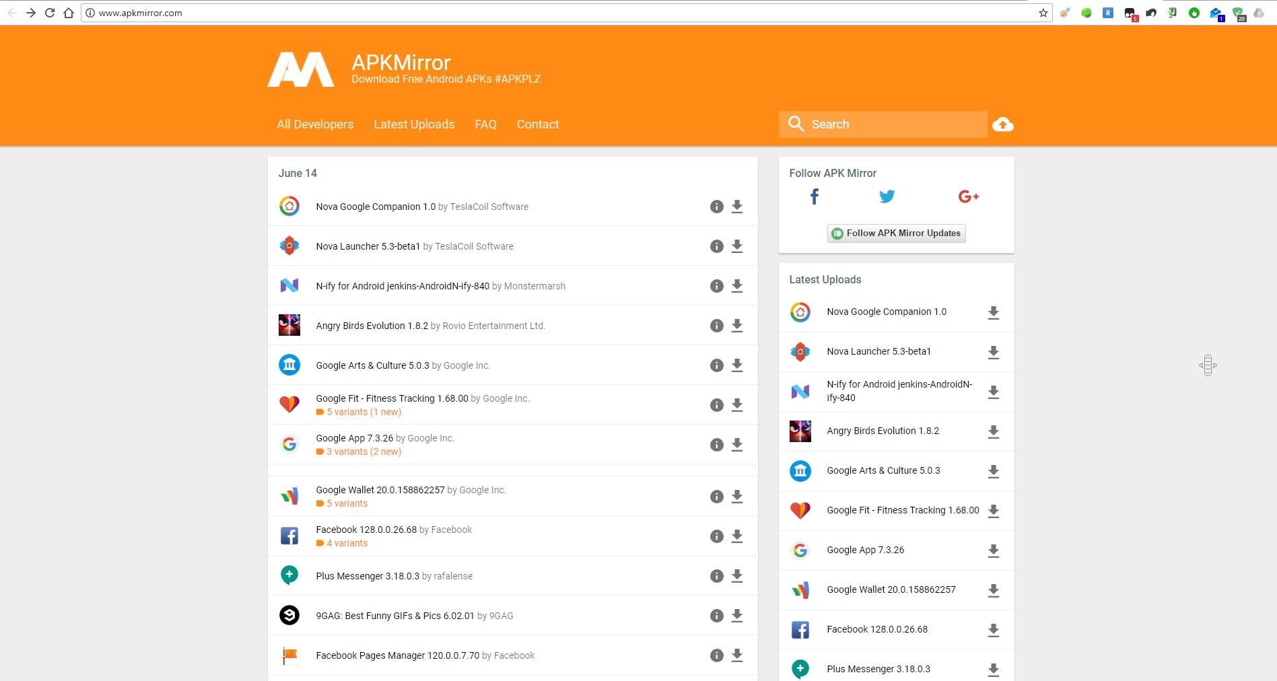Expand Facebook 4 variants list
Viewport: 1277px width, 681px height.
point(347,543)
